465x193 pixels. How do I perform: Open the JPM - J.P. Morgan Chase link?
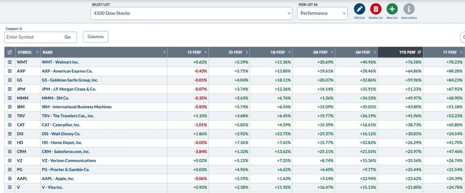coord(69,89)
